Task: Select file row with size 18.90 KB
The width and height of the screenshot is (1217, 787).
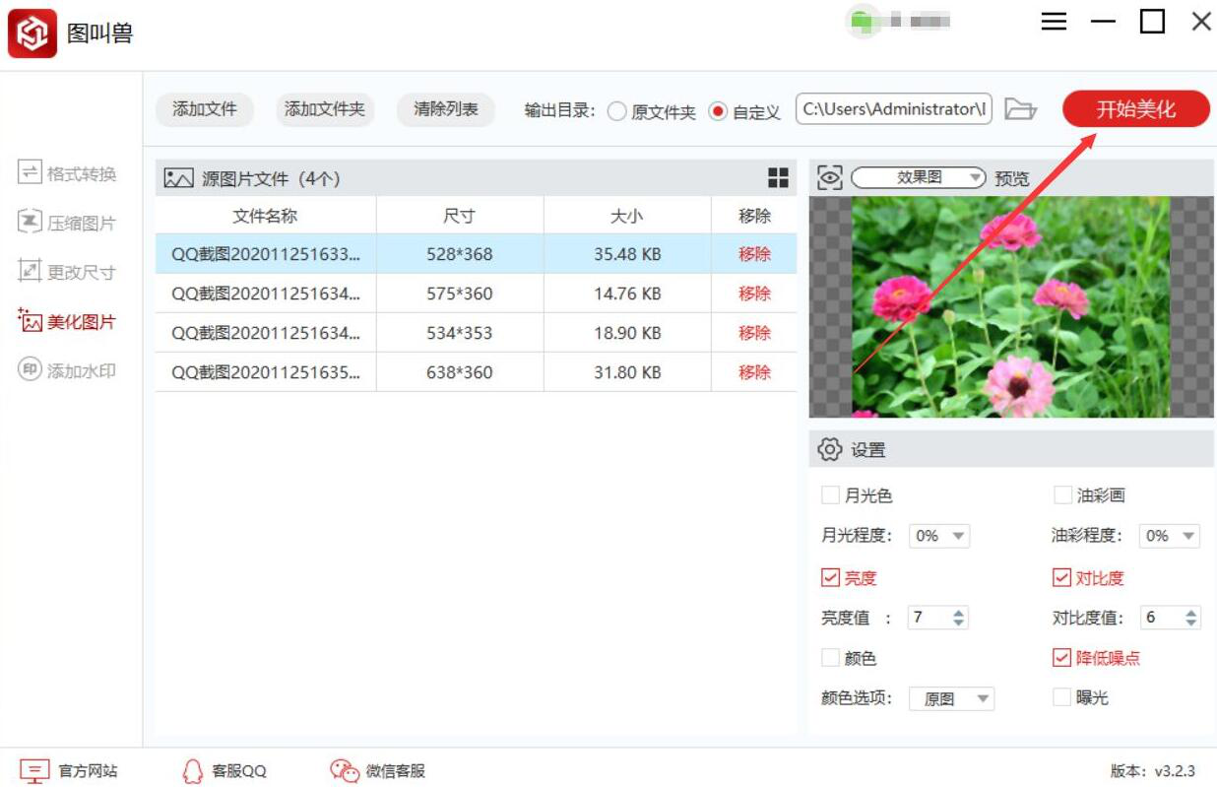Action: pos(476,333)
